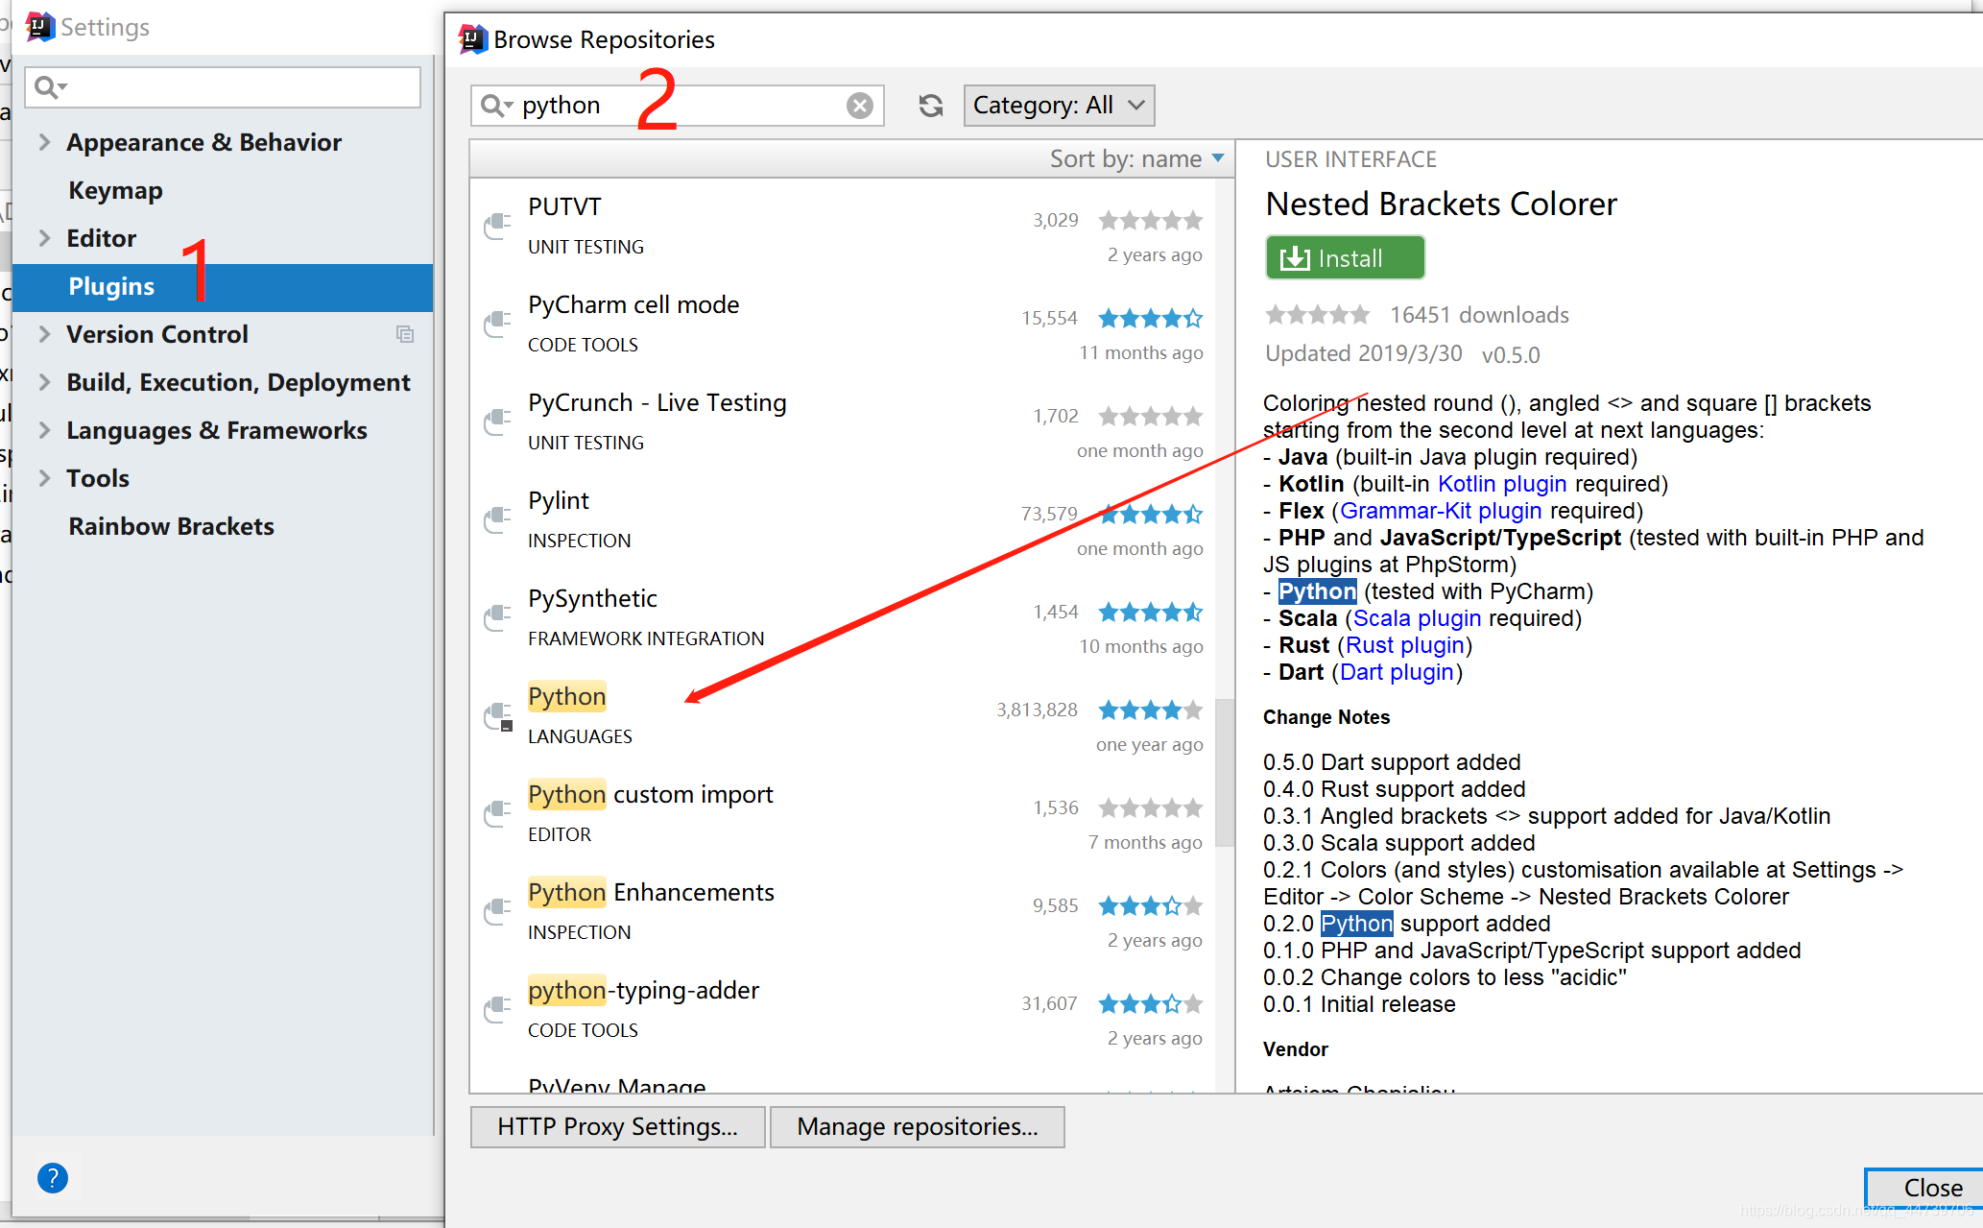Expand Appearance & Behavior section
1983x1228 pixels.
click(x=44, y=142)
